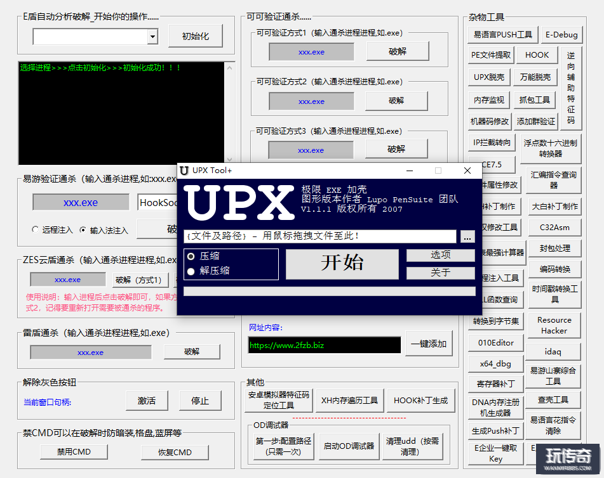The image size is (604, 478).
Task: Launch x64_dbg
Action: tap(496, 364)
